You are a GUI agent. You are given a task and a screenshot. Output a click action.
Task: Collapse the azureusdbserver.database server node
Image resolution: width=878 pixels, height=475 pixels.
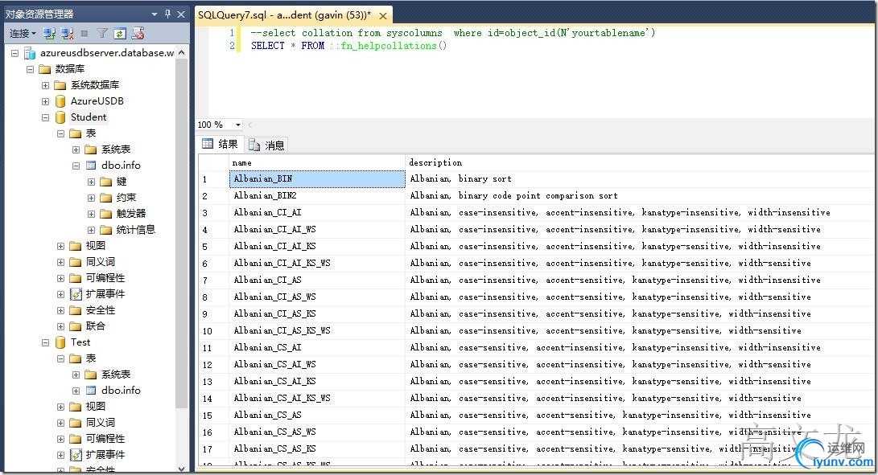coord(15,53)
